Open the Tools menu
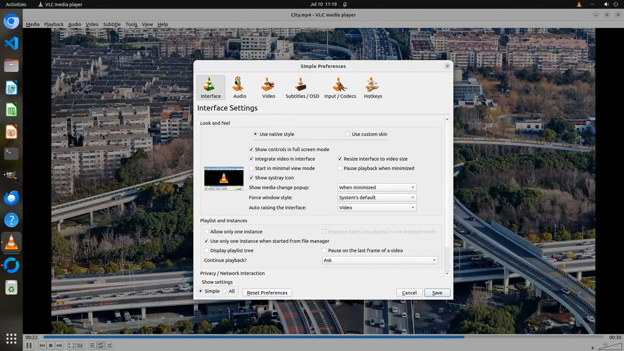This screenshot has width=624, height=351. click(x=131, y=24)
